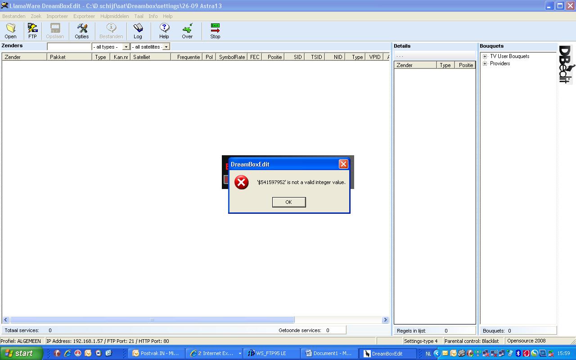The width and height of the screenshot is (576, 360).
Task: Switch to Postvak IN taskbar window
Action: coord(156,353)
